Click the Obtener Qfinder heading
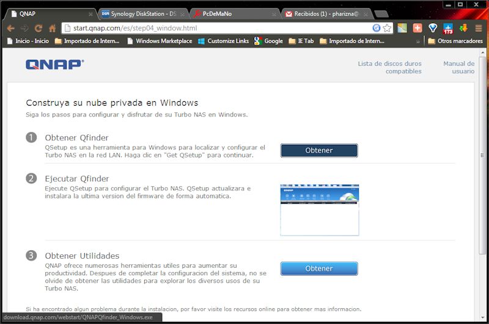 77,138
